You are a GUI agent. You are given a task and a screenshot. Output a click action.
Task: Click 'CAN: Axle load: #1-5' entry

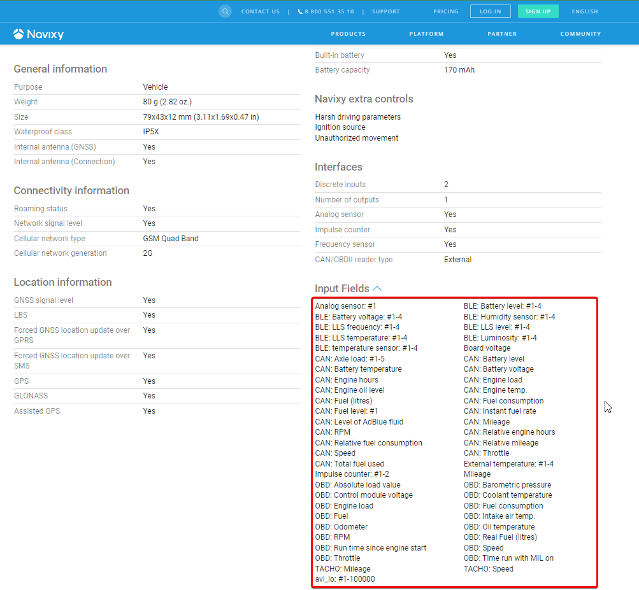coord(350,359)
